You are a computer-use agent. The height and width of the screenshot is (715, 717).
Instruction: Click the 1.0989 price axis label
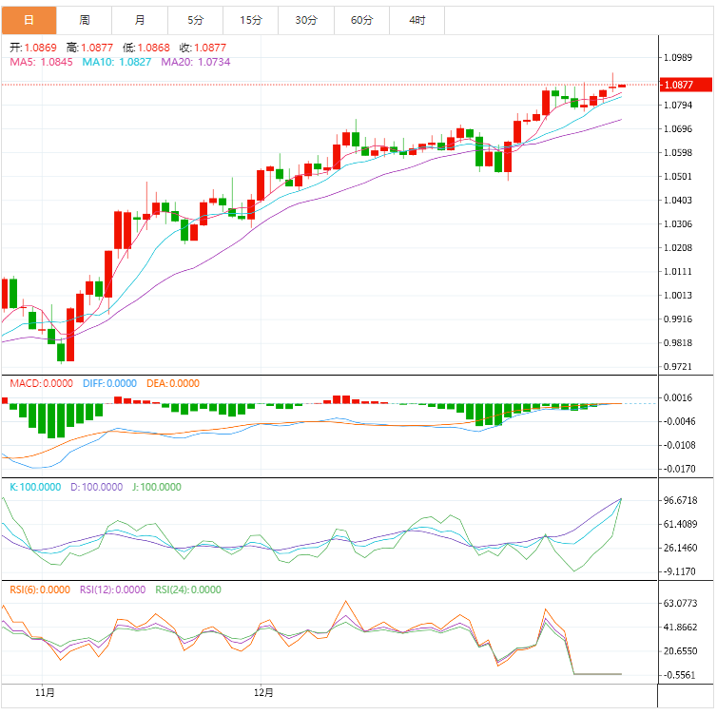[x=678, y=58]
